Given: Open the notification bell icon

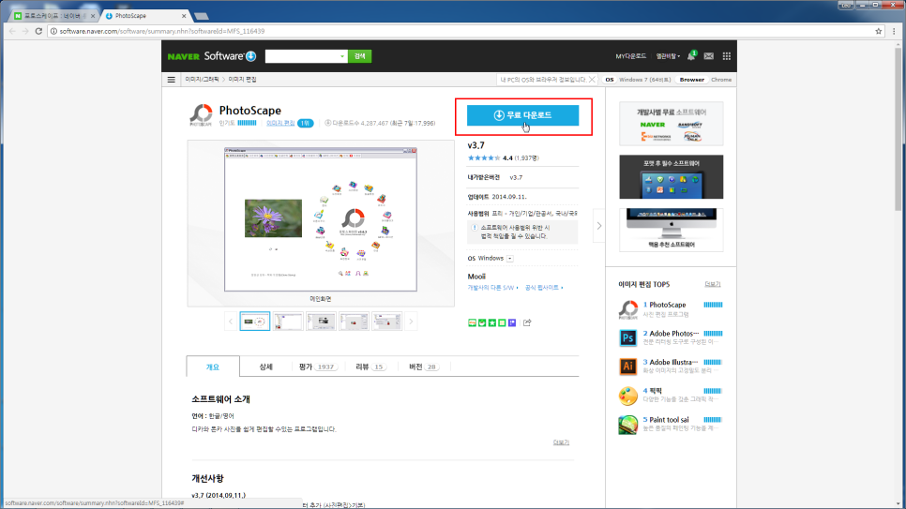Looking at the screenshot, I should tap(691, 56).
